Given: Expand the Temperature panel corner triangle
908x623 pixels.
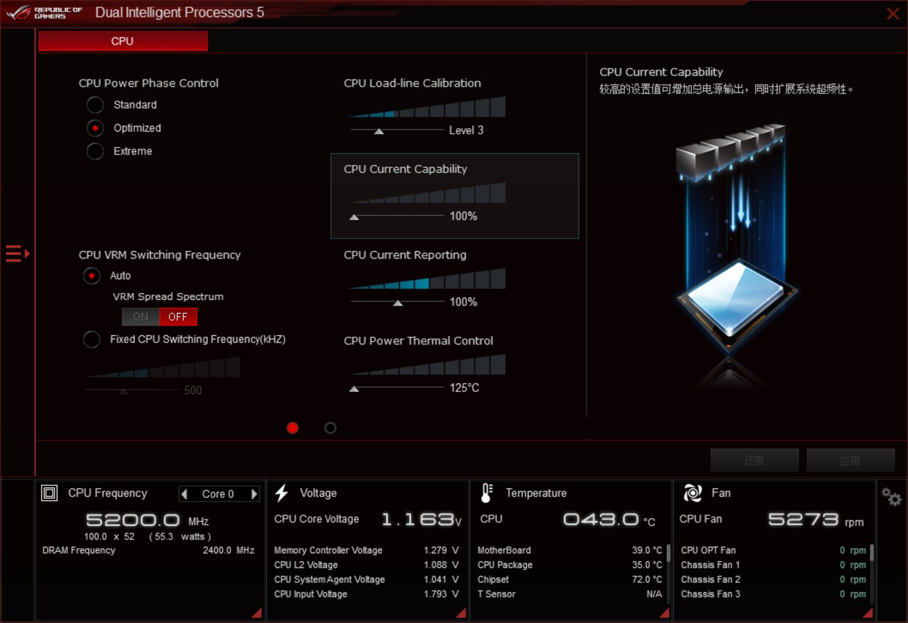Looking at the screenshot, I should (x=664, y=613).
